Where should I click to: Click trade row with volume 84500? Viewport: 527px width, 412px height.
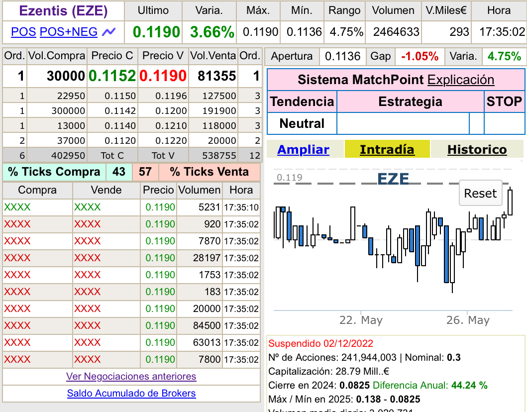click(131, 325)
